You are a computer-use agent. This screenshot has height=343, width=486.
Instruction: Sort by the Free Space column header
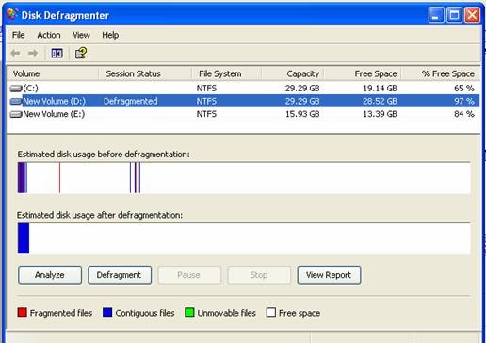[x=363, y=73]
